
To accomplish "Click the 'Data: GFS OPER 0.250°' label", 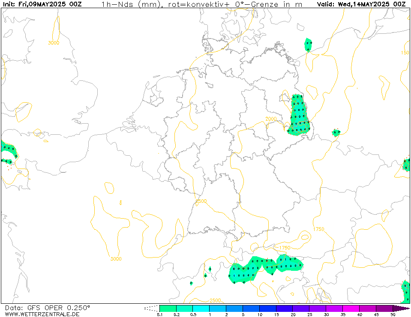I will 47,308.
